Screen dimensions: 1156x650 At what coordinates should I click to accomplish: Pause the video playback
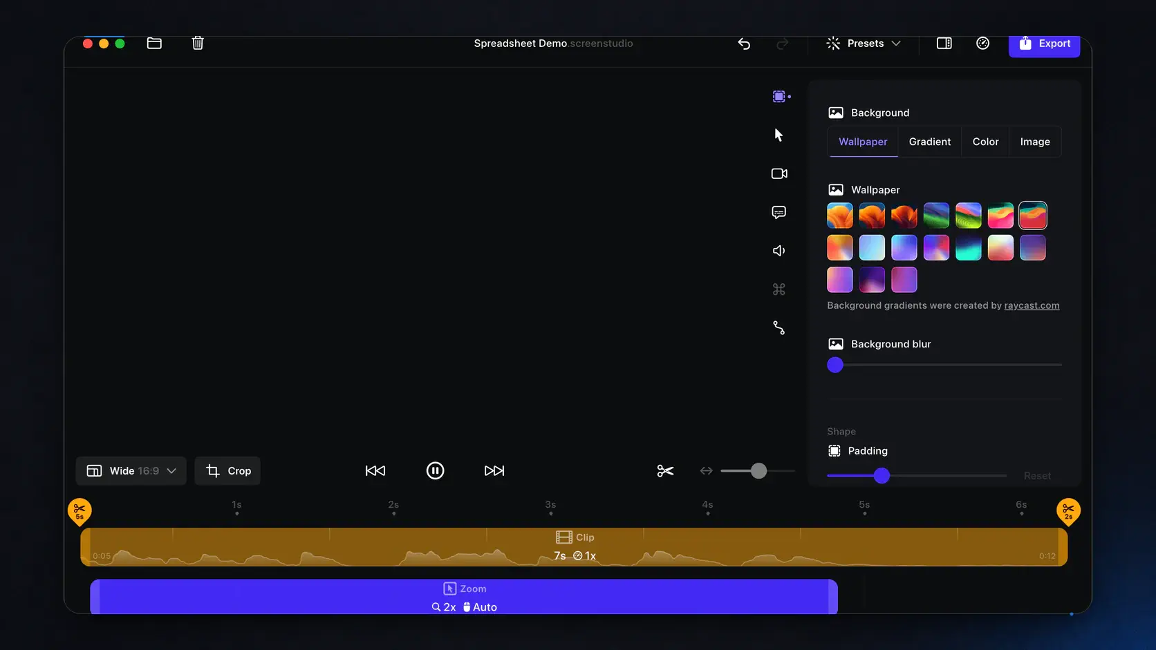(x=435, y=471)
